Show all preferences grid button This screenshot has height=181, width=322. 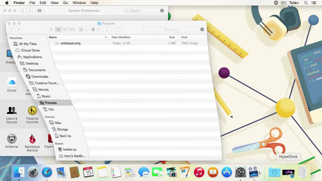(x=39, y=11)
